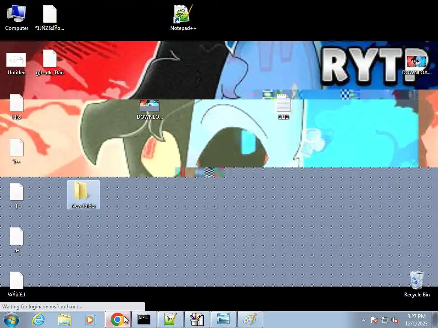Launch Internet Explorer from taskbar
This screenshot has height=328, width=438.
[38, 319]
